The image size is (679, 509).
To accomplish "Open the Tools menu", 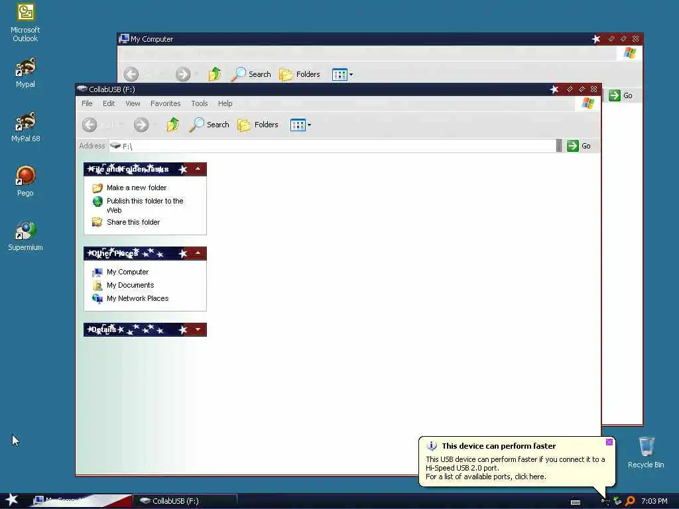I will point(200,103).
